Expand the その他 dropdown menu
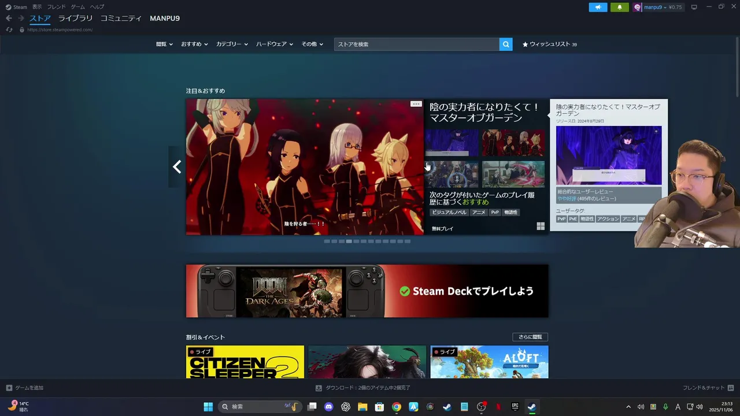The image size is (740, 416). click(x=312, y=44)
